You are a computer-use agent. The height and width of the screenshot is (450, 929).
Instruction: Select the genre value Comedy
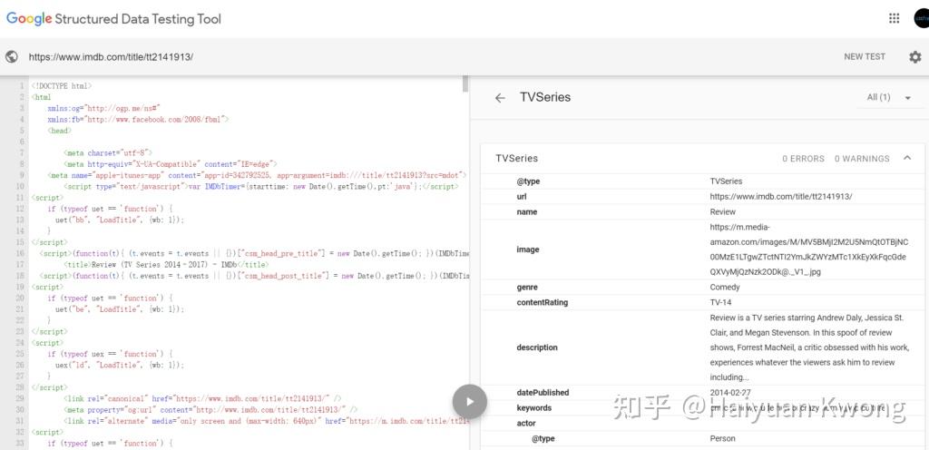725,288
